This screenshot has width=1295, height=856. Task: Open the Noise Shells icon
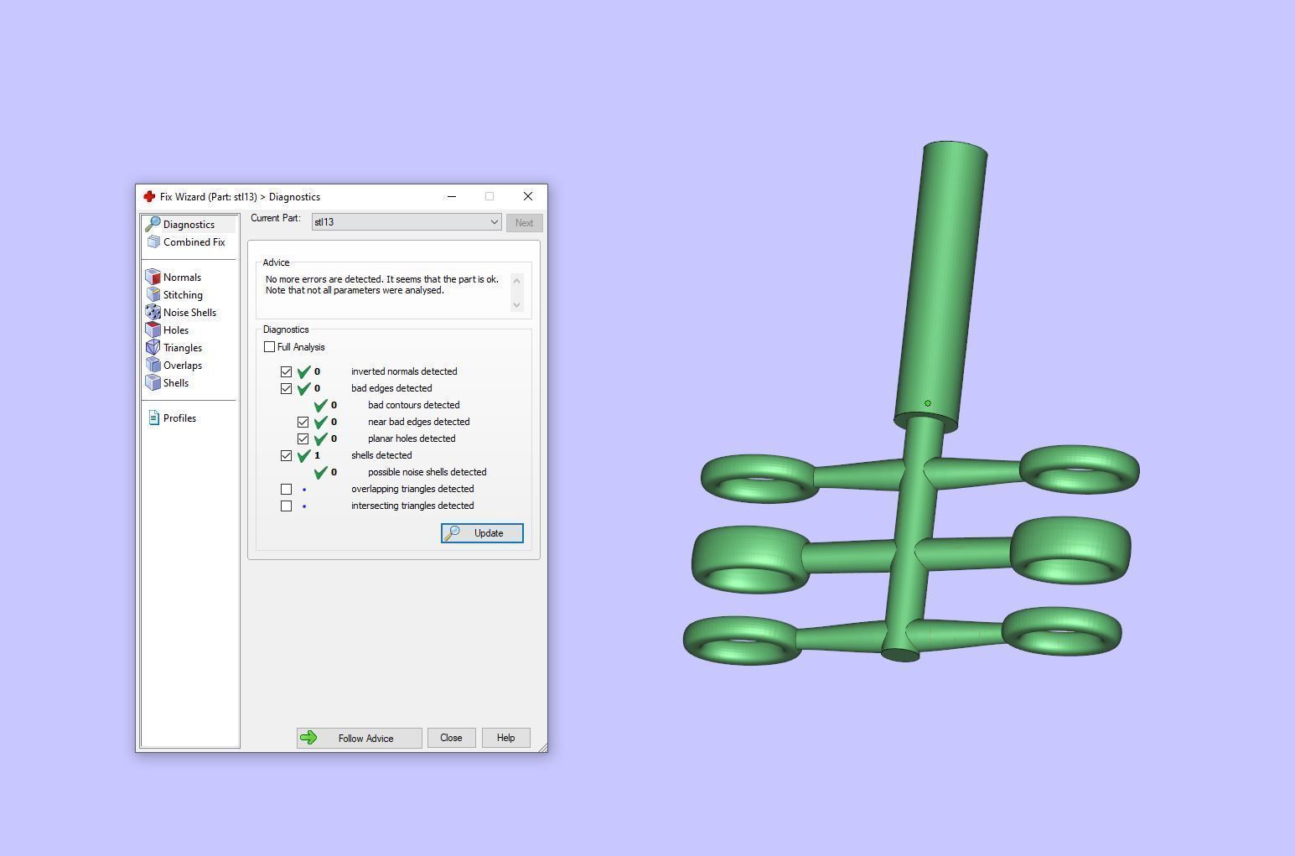pyautogui.click(x=153, y=312)
